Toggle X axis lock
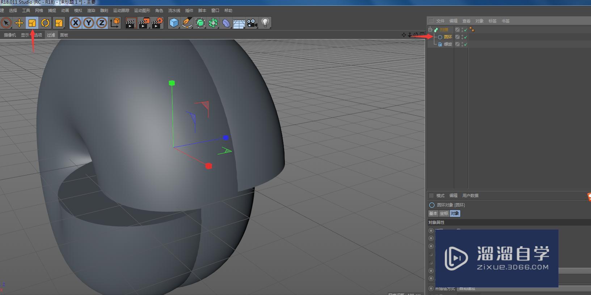Viewport: 591px width, 295px height. tap(75, 23)
